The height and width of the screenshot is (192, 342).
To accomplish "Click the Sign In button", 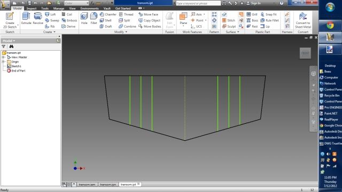I will [x=253, y=3].
